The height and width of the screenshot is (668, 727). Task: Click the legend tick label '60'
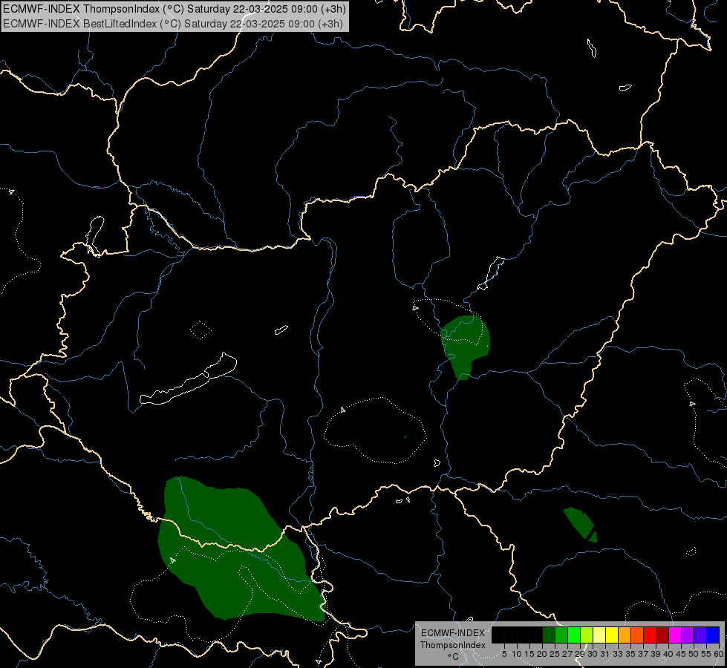(719, 654)
